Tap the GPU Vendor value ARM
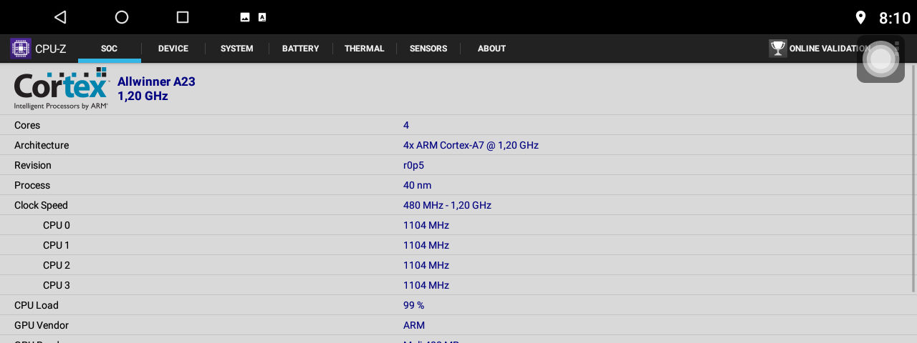Image resolution: width=917 pixels, height=343 pixels. [414, 325]
